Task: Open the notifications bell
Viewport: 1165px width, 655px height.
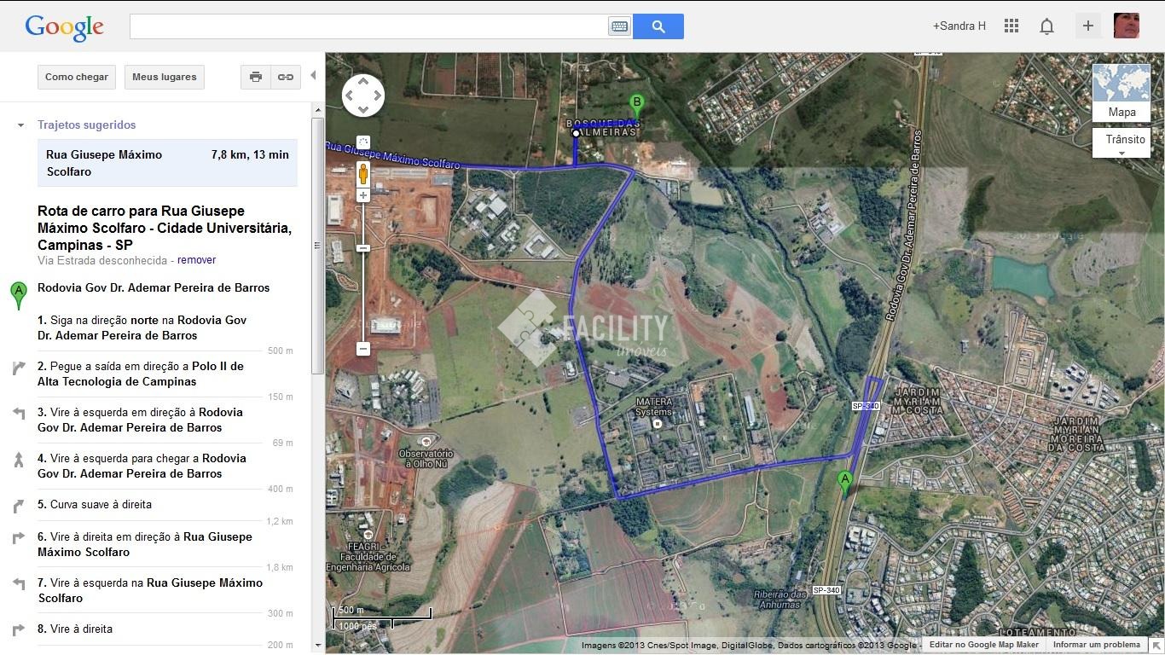Action: (1046, 26)
